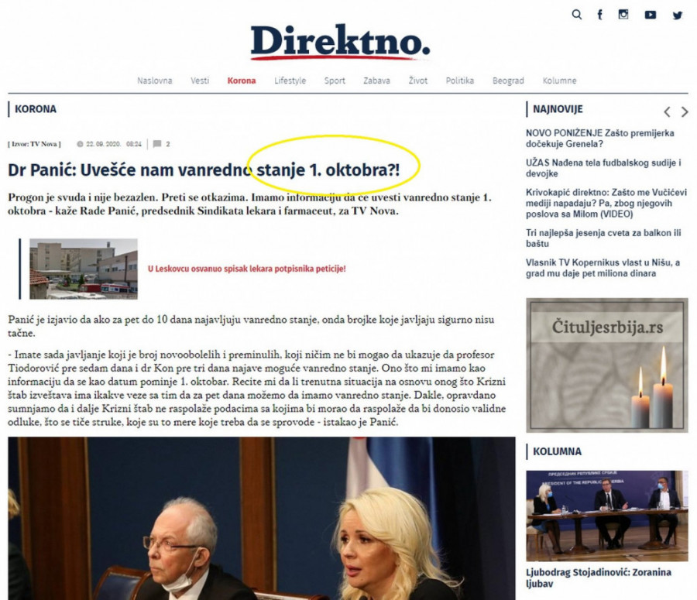Open the Kolumne menu item

tap(559, 81)
